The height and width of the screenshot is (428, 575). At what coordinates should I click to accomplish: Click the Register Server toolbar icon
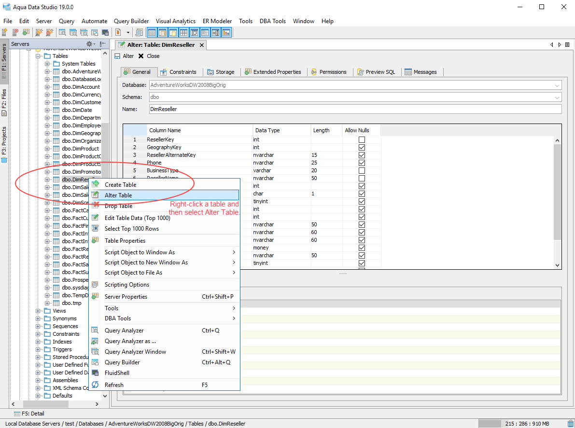(x=5, y=32)
